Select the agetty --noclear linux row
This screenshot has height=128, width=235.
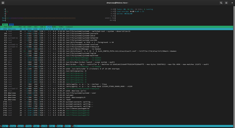click(116, 84)
